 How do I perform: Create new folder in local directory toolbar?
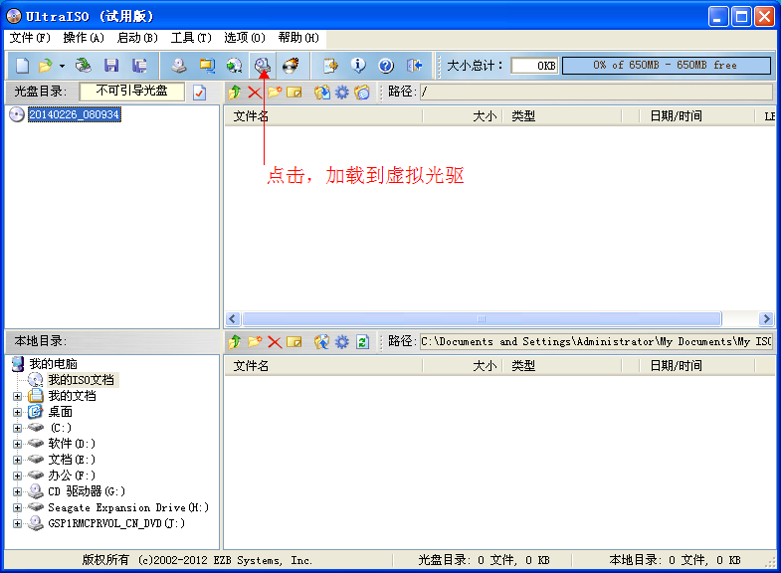click(x=255, y=342)
